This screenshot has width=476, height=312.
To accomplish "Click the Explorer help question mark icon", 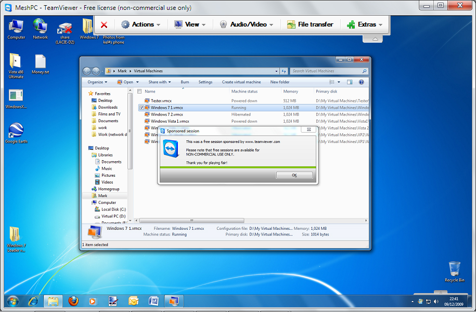I will click(361, 82).
